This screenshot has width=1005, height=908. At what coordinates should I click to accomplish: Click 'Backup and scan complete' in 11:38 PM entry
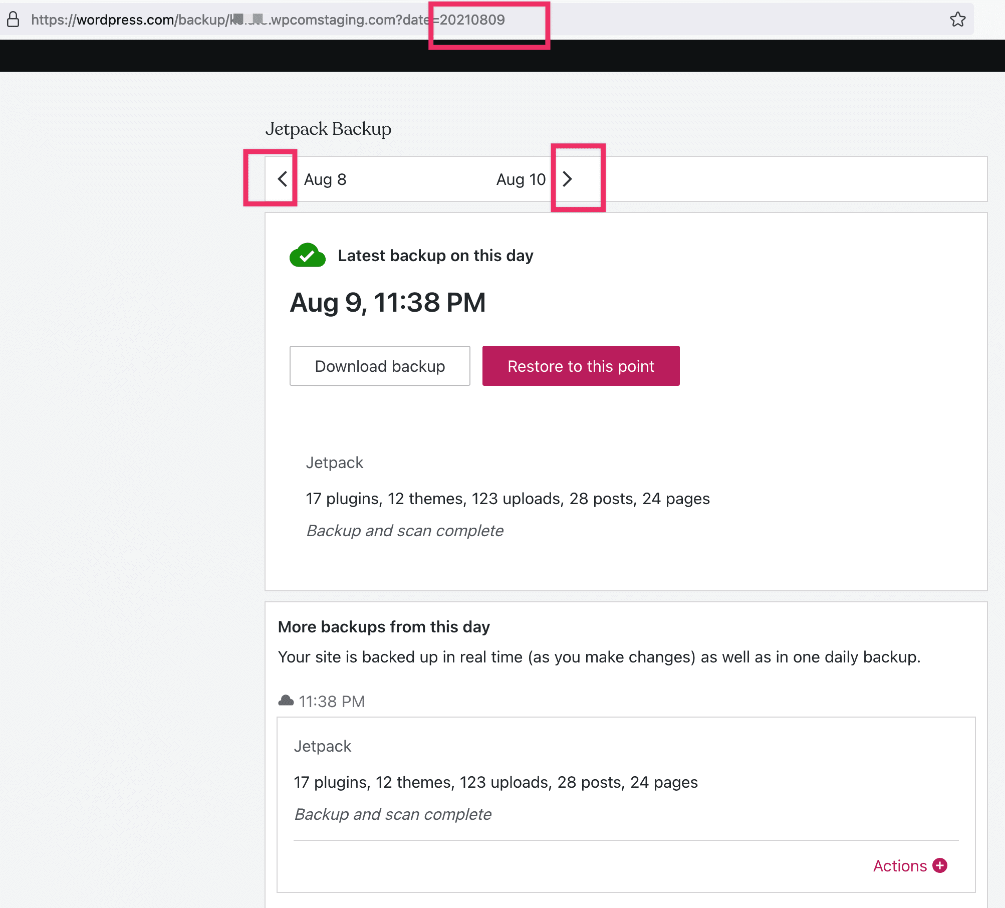(393, 814)
